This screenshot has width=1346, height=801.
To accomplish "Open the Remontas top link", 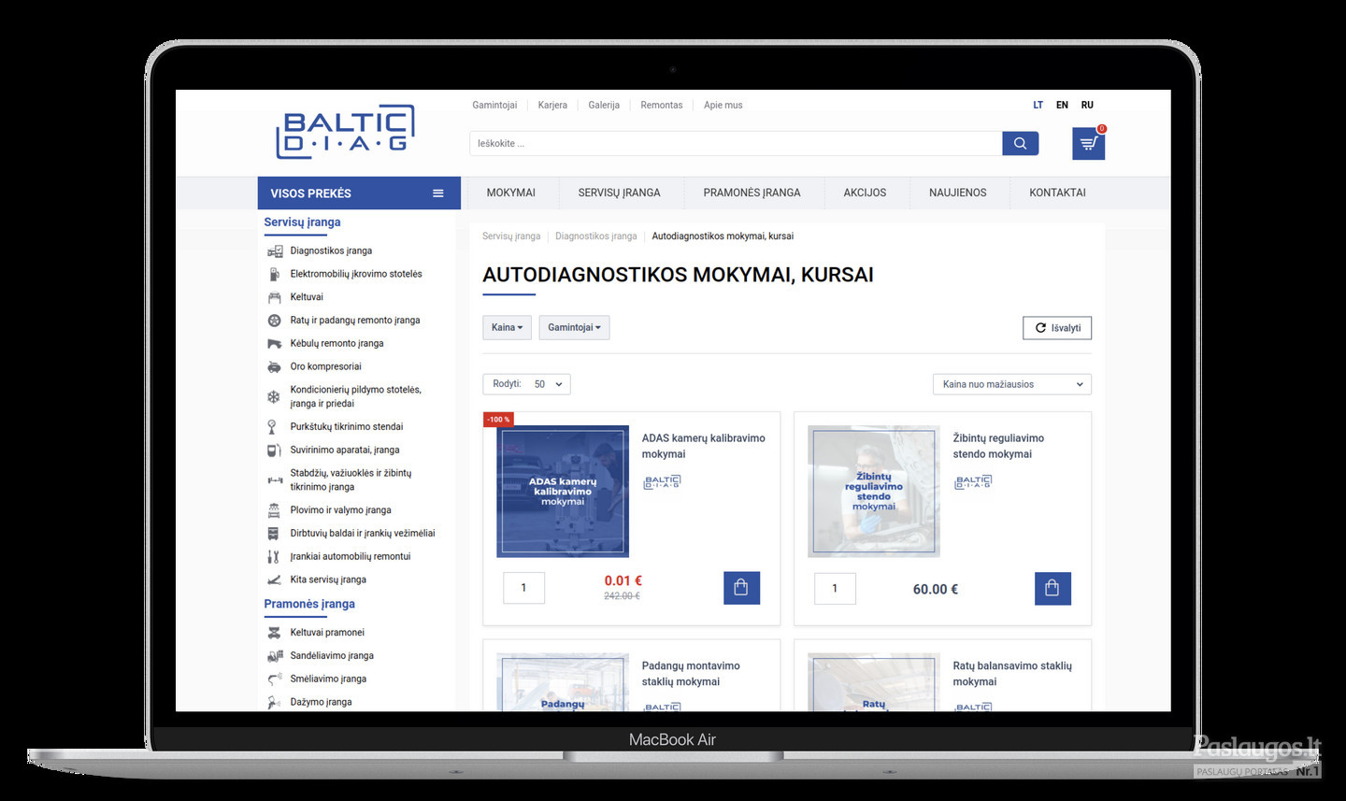I will (662, 106).
